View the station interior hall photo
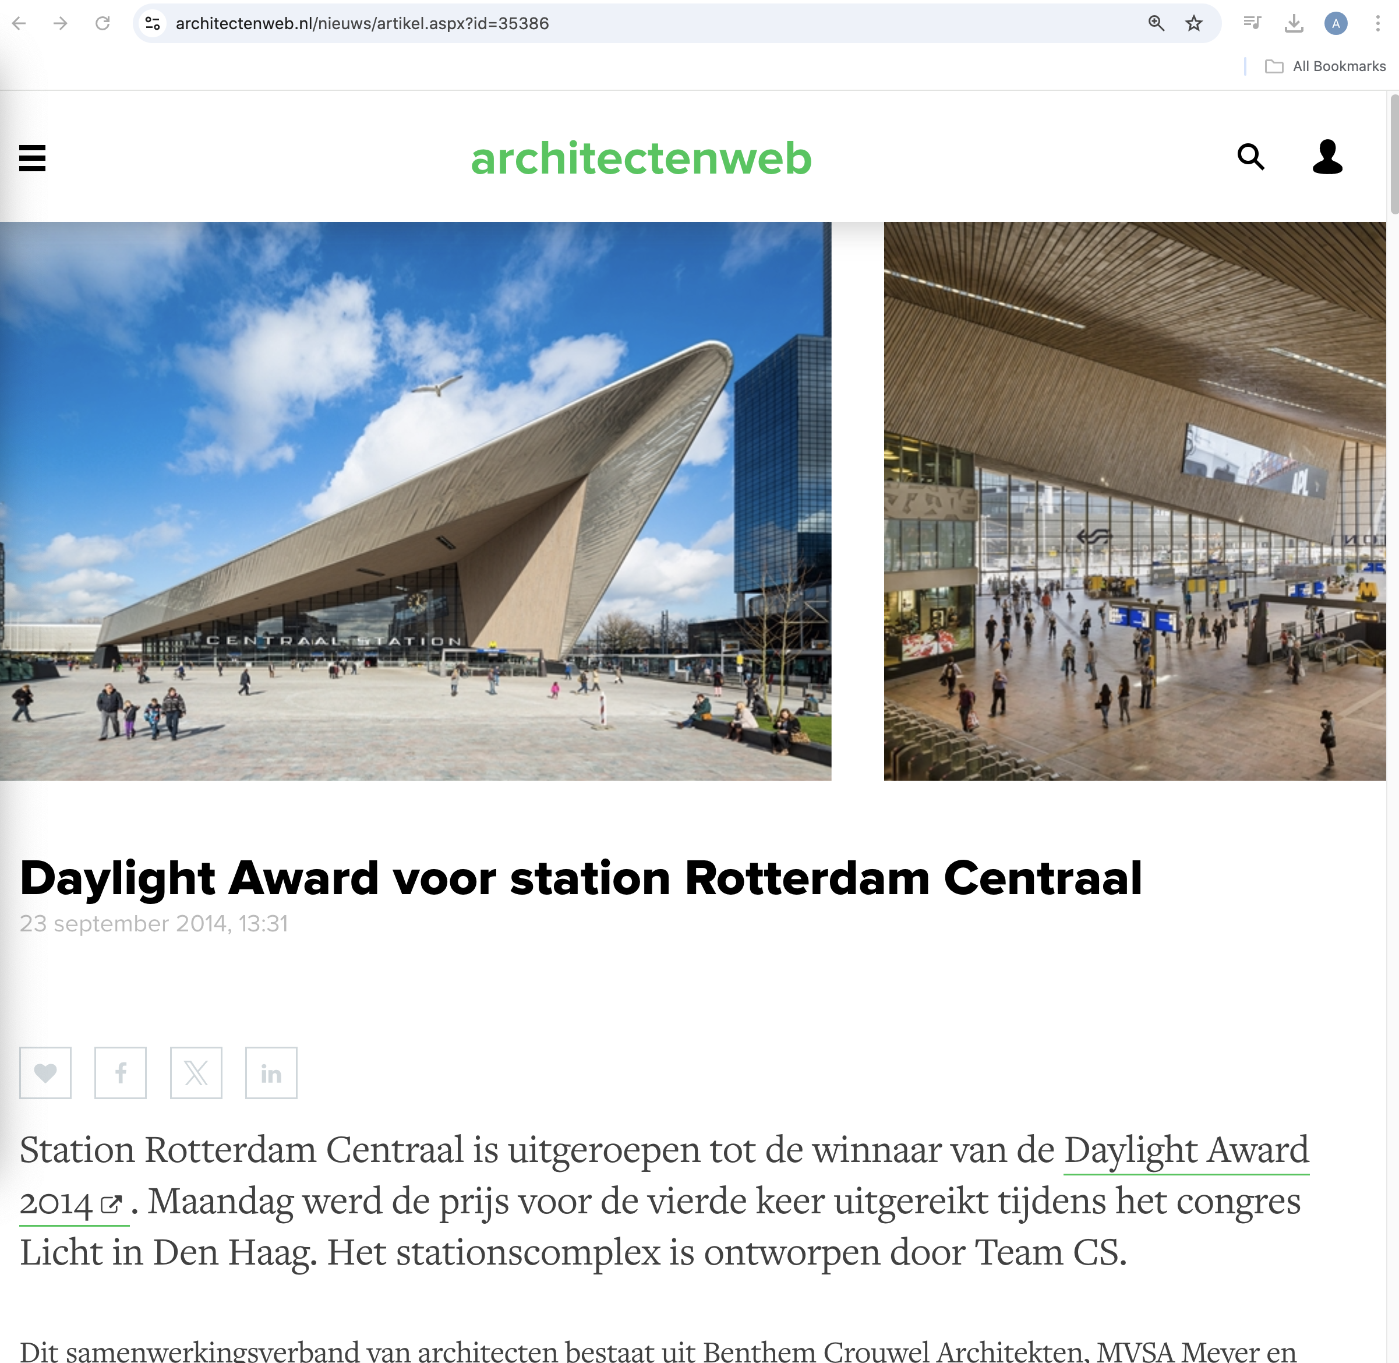This screenshot has width=1399, height=1363. tap(1135, 501)
